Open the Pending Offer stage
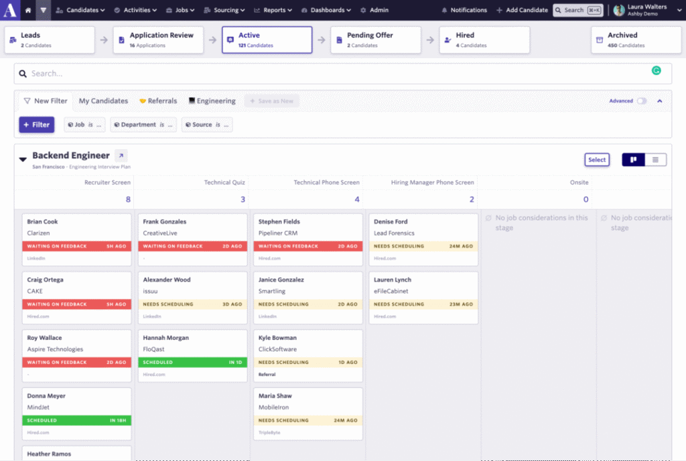Viewport: 686px width, 461px height. [376, 39]
